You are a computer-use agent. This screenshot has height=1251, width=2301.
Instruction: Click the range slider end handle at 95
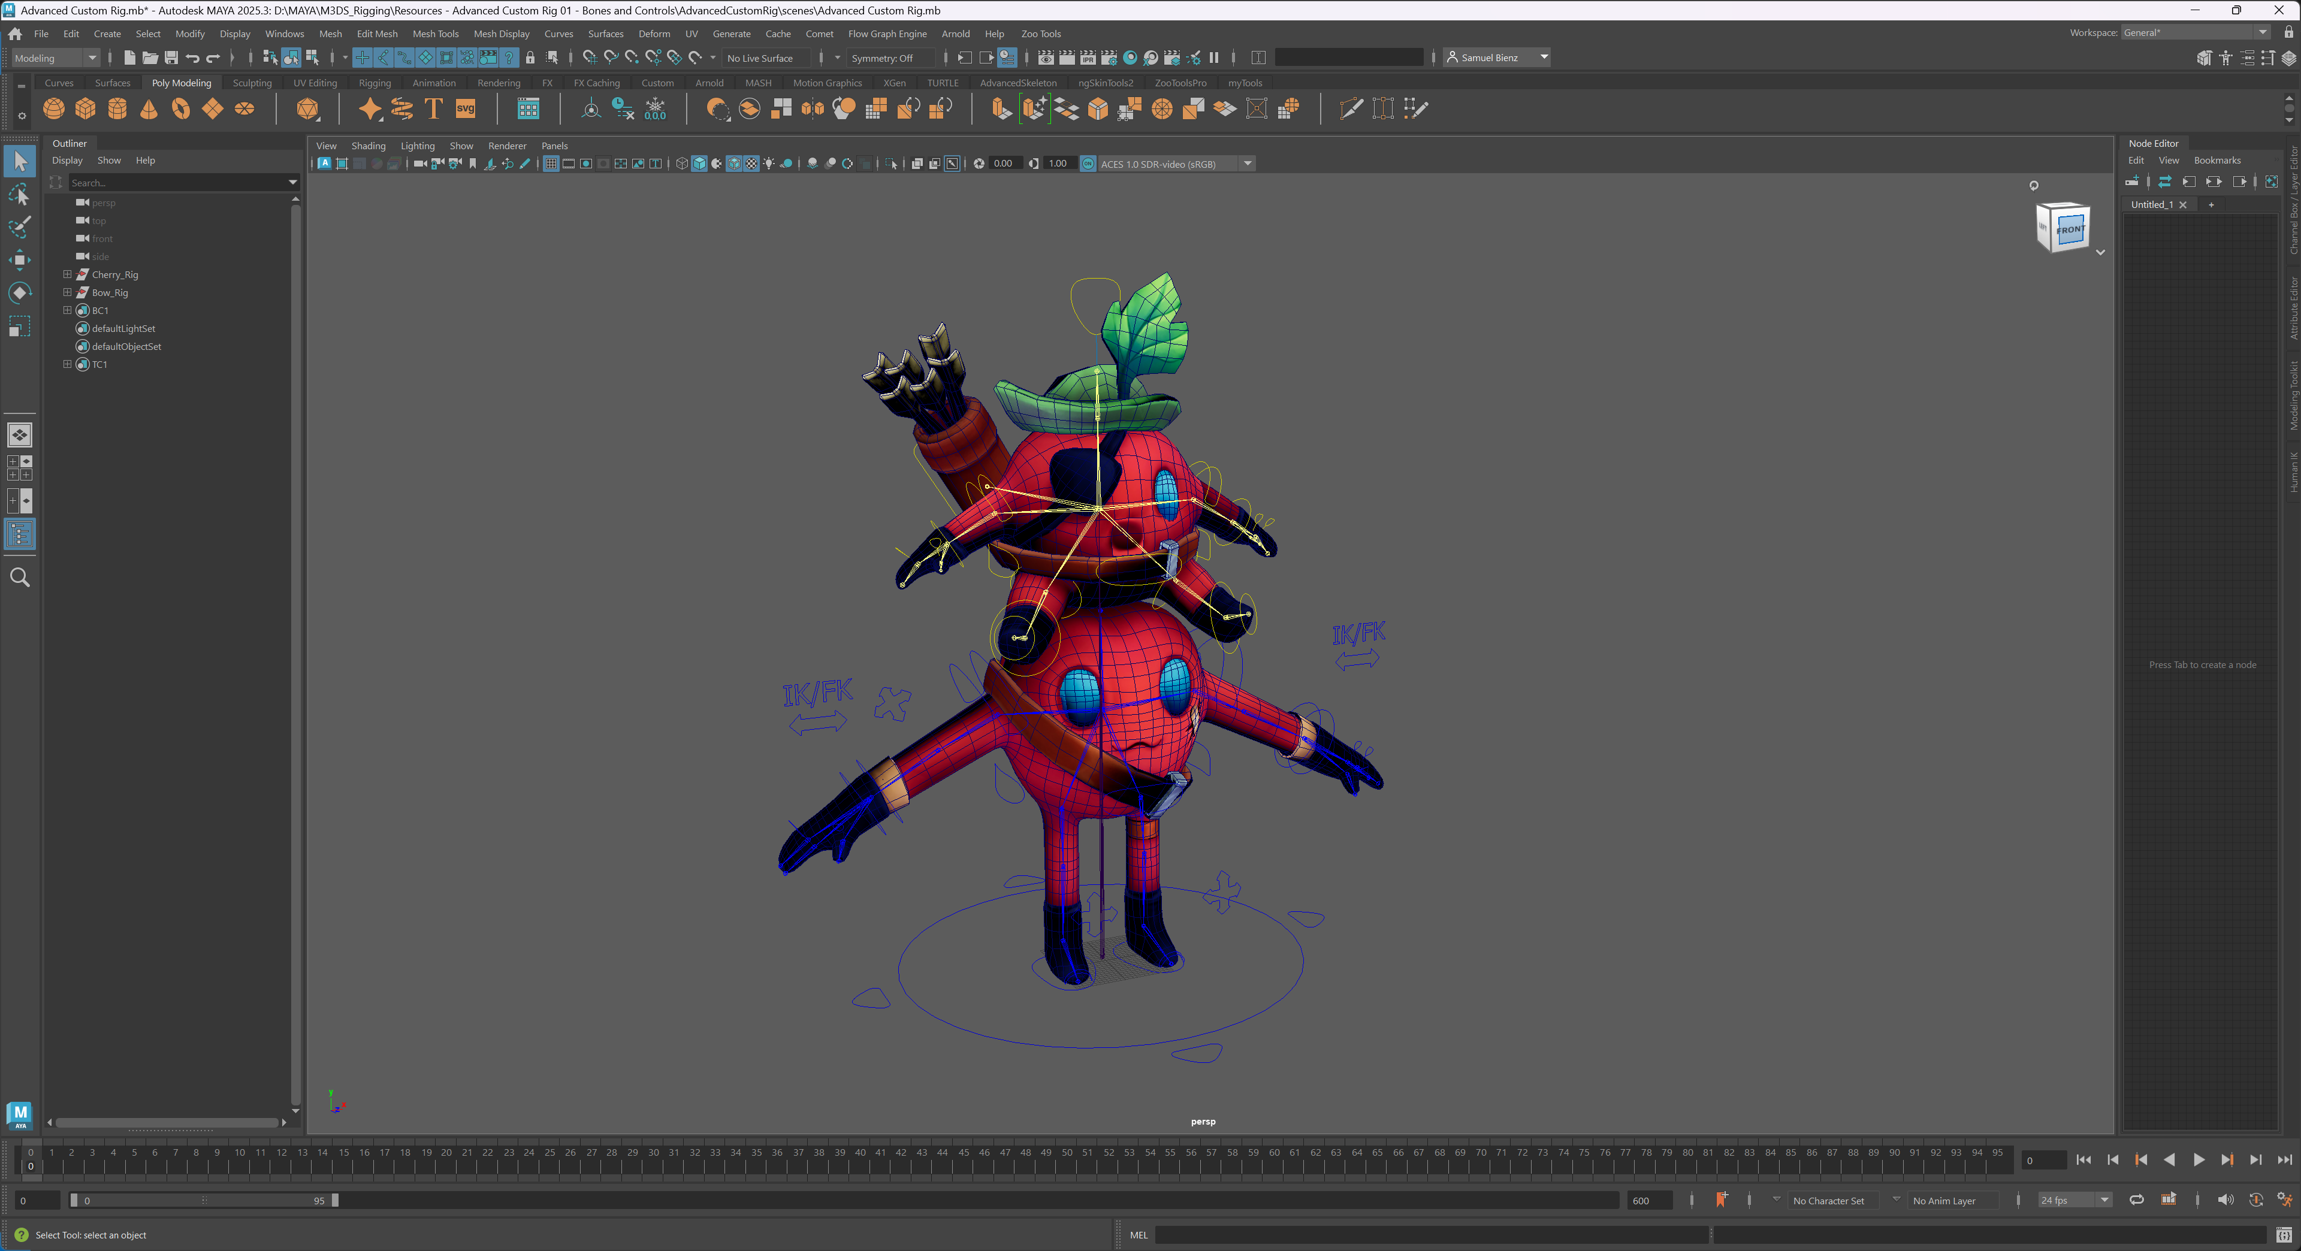[335, 1200]
